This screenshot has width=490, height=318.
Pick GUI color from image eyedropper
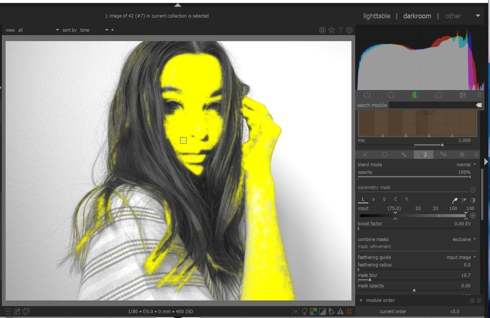point(455,200)
